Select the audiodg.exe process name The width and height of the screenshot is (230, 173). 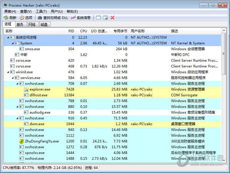[x=40, y=113]
